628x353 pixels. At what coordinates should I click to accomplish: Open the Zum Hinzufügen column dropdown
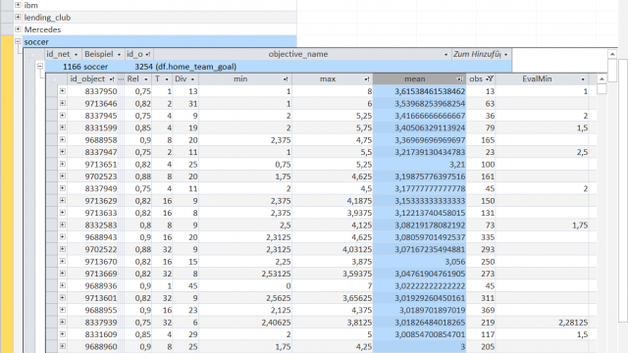pos(506,55)
